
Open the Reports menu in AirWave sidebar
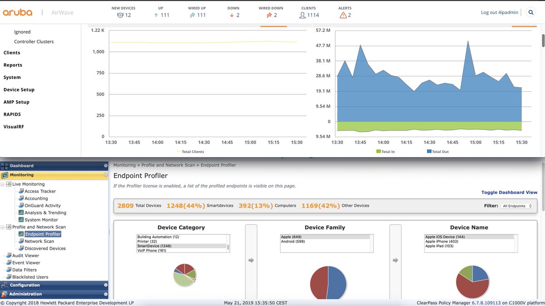(x=13, y=65)
